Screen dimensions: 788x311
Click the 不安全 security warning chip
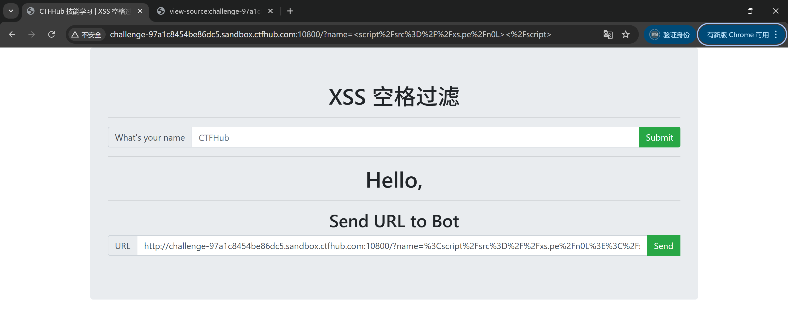point(86,34)
